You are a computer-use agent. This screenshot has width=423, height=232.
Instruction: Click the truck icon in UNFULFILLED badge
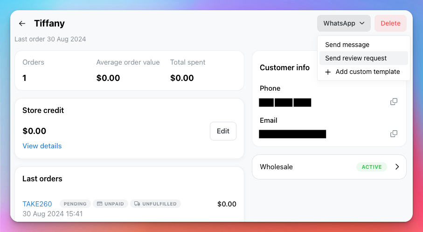click(137, 204)
